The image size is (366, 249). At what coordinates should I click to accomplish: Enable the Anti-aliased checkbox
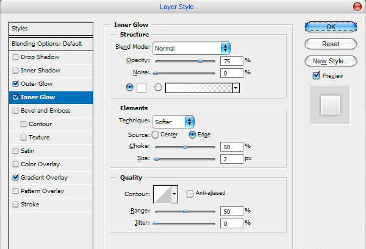click(190, 194)
